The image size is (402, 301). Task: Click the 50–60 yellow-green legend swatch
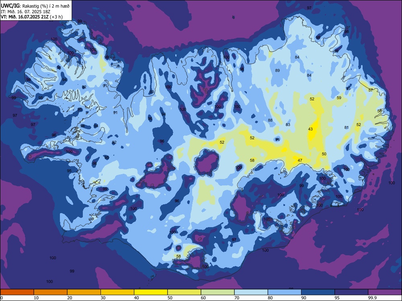click(x=184, y=292)
